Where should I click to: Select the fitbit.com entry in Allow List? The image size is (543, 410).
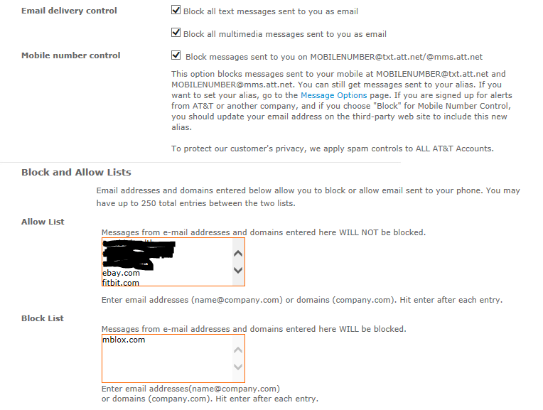click(x=121, y=283)
